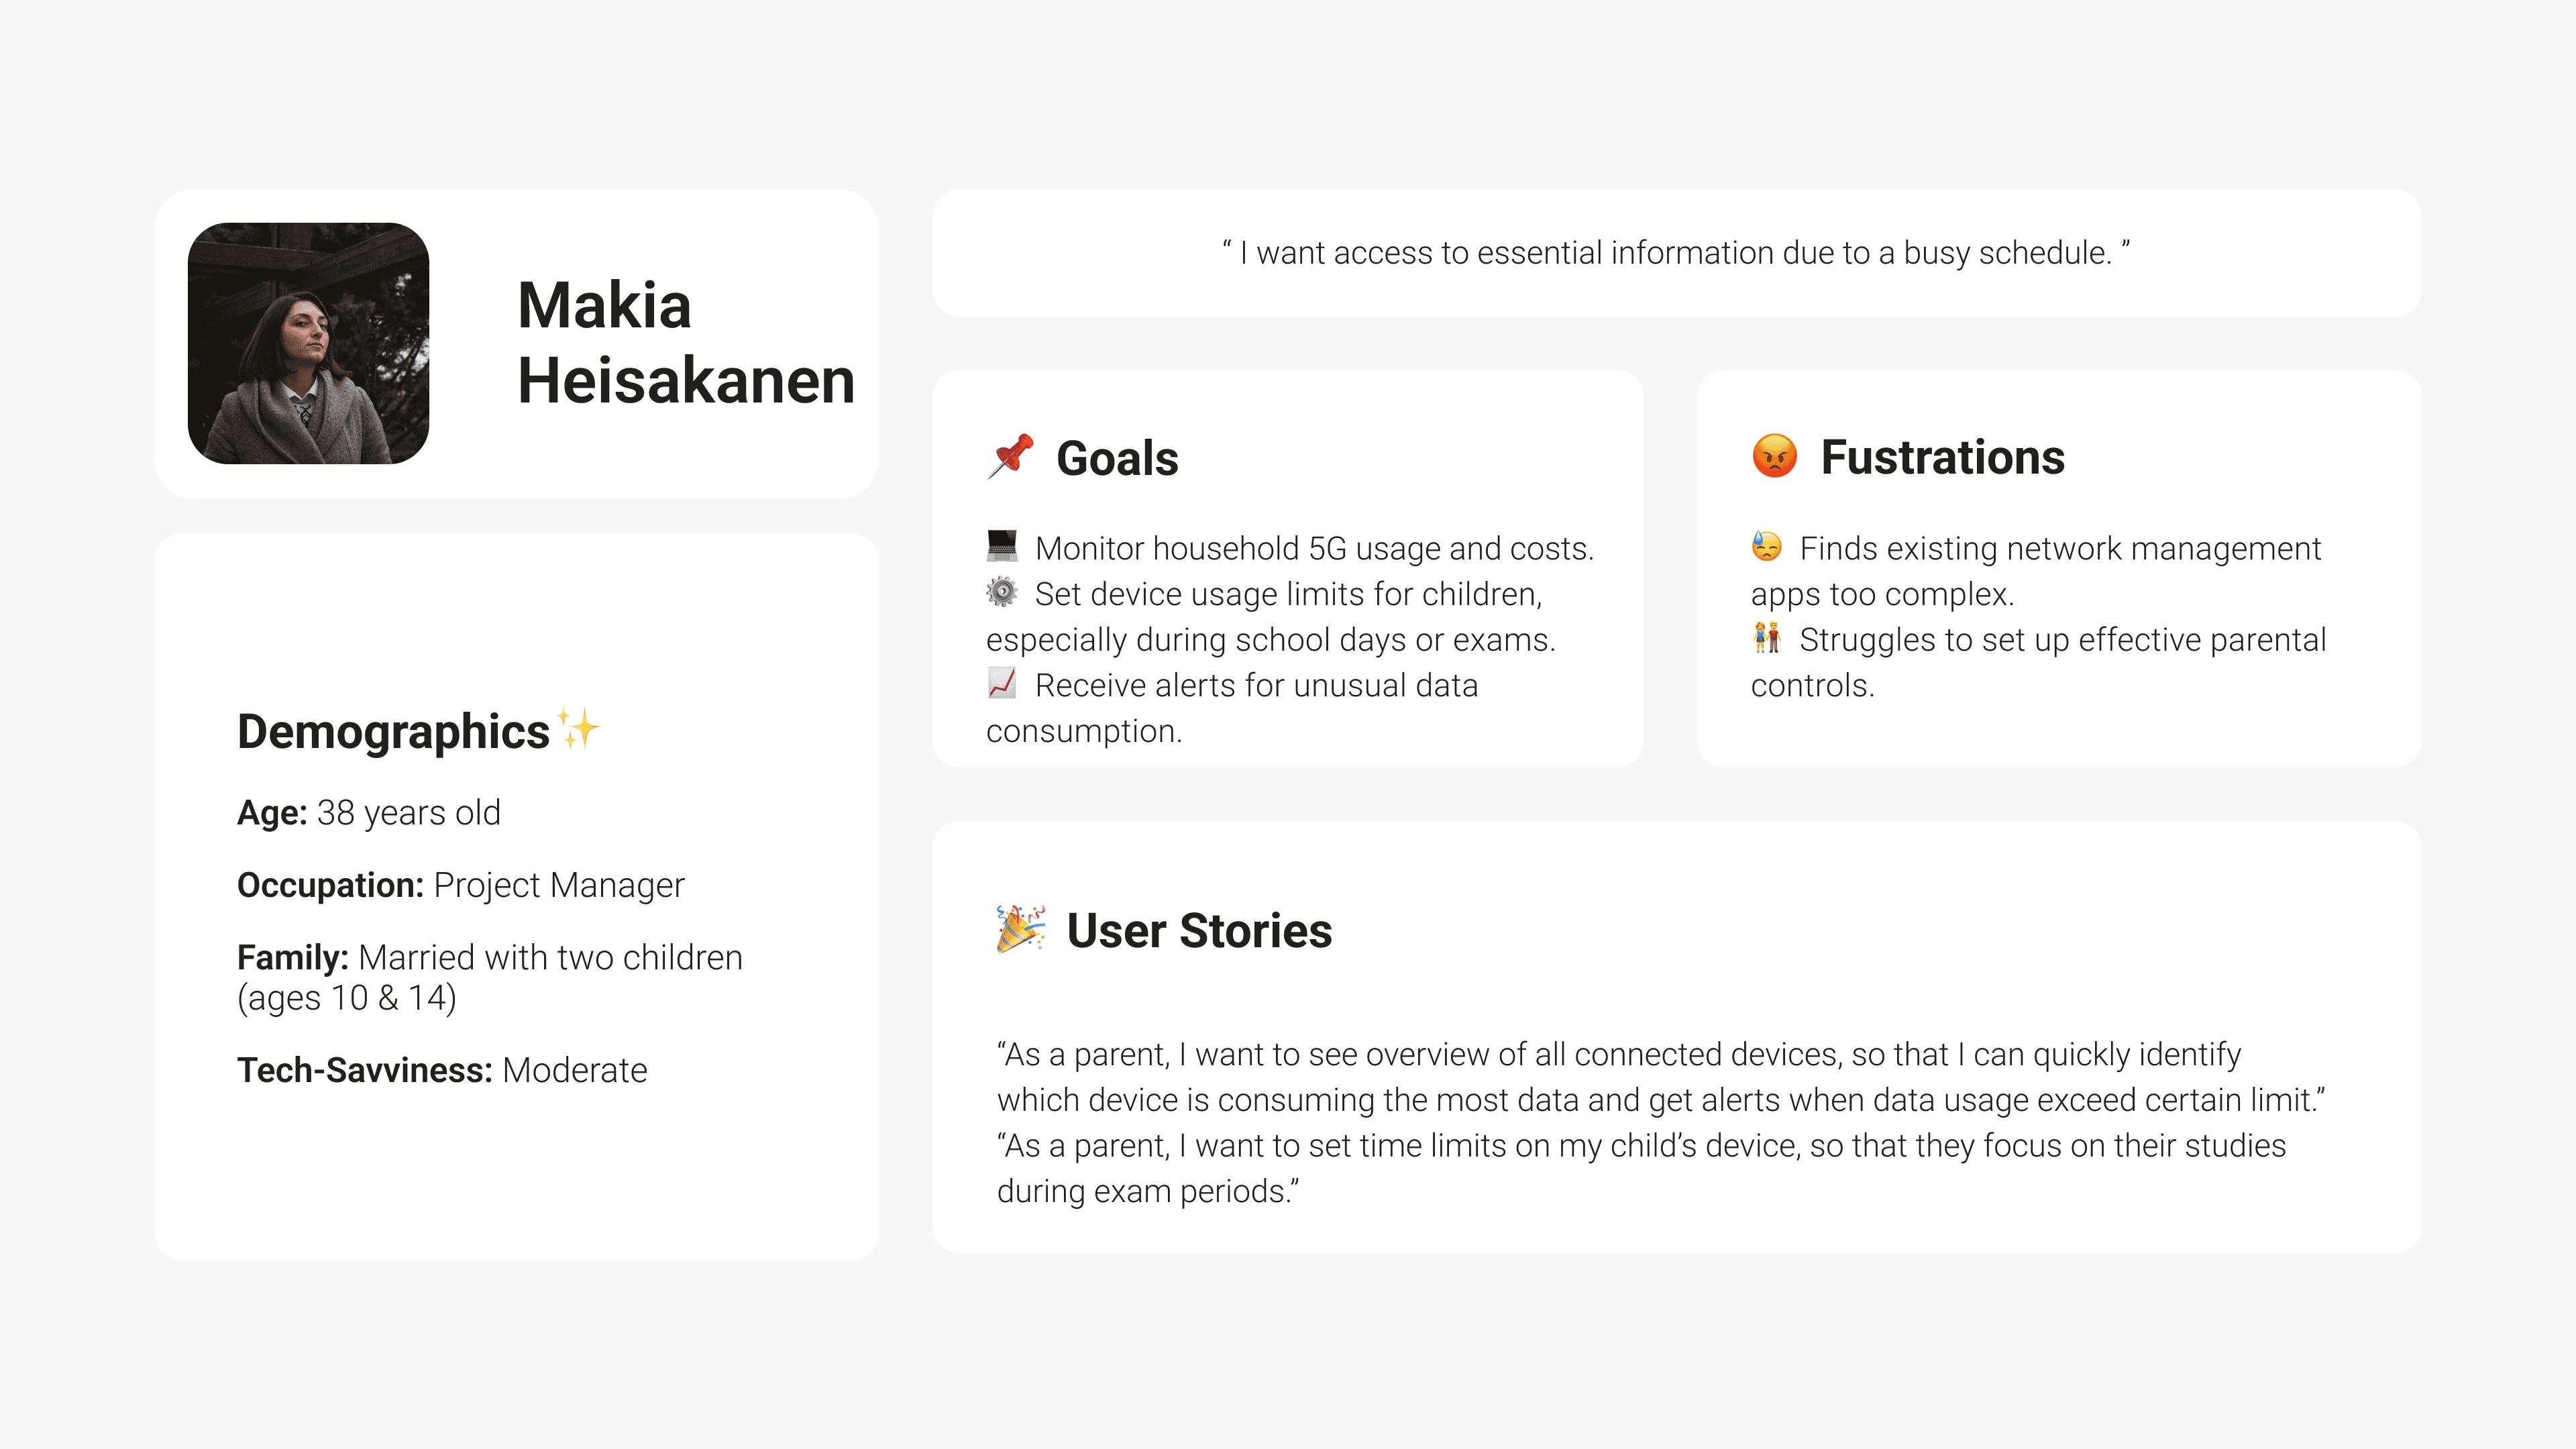Image resolution: width=2576 pixels, height=1449 pixels.
Task: Click the sweating face emoji before Finds existing
Action: tap(1767, 546)
